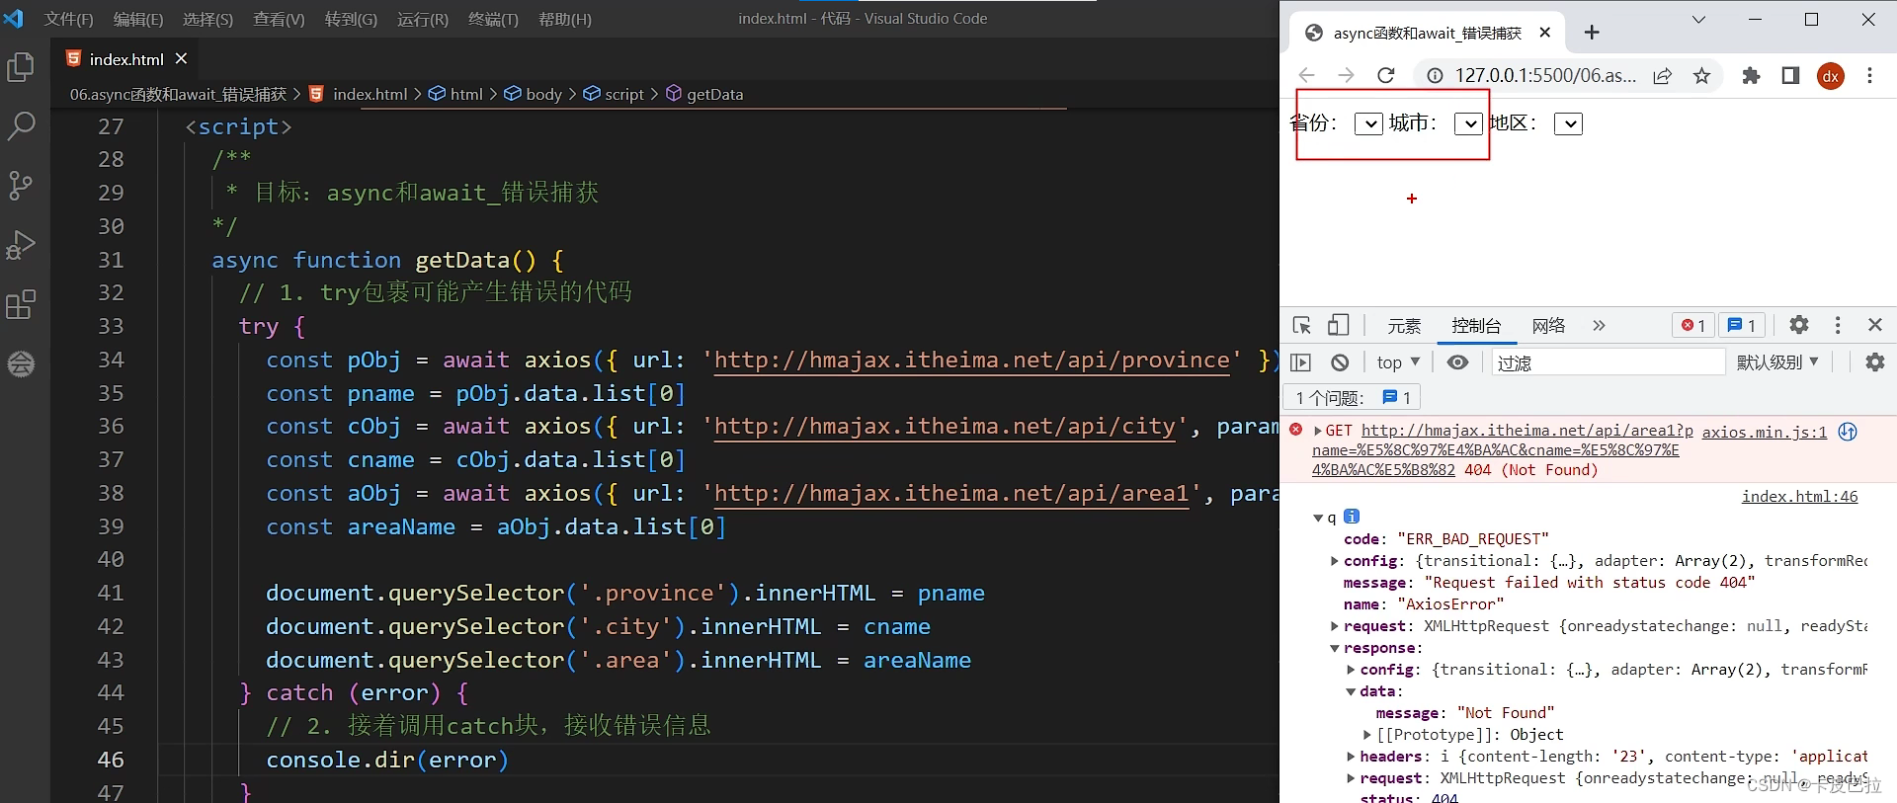Click the Chrome forward arrow
Viewport: 1897px width, 803px height.
tap(1346, 75)
